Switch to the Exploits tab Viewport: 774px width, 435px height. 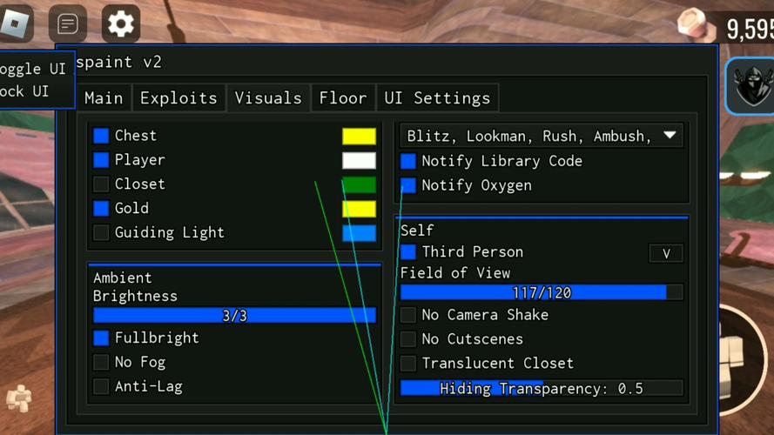pos(178,98)
